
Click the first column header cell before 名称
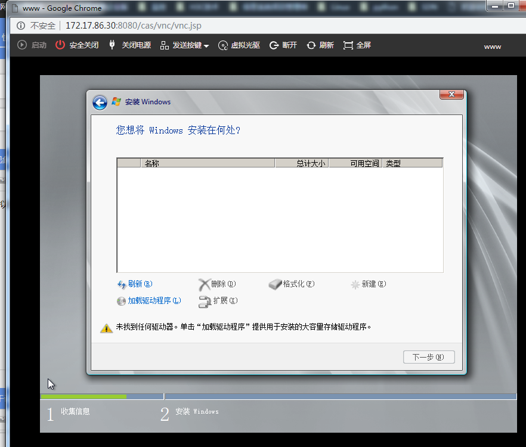click(x=129, y=163)
